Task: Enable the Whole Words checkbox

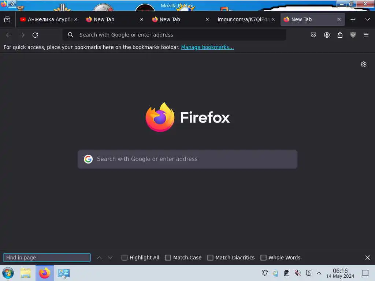Action: tap(263, 258)
